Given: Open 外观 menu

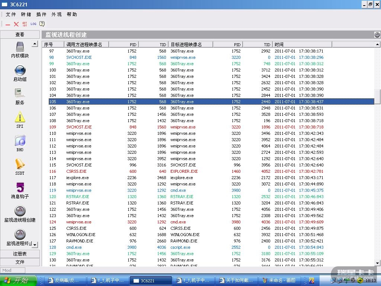Looking at the screenshot, I should pyautogui.click(x=57, y=15).
